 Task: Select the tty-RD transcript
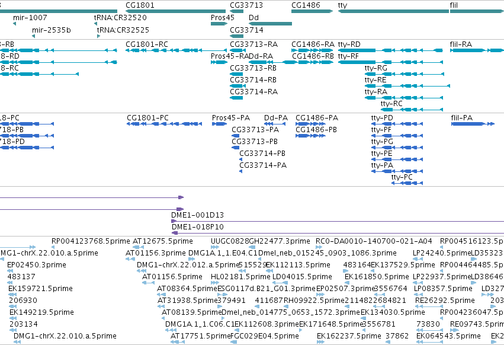(x=390, y=50)
